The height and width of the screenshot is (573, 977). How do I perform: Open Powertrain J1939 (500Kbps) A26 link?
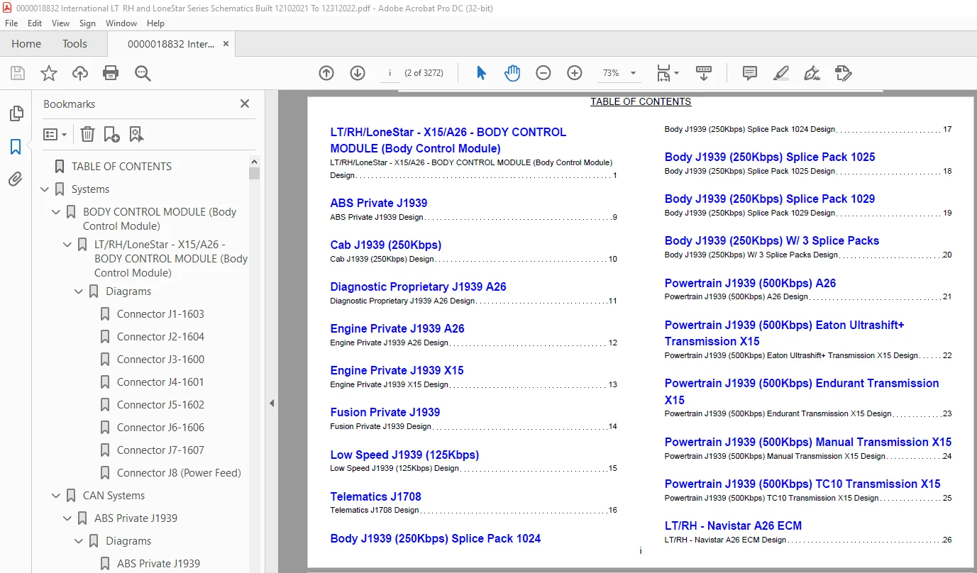[751, 283]
